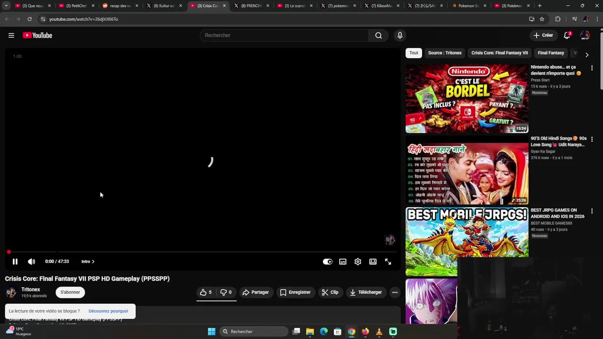Reload the page
The width and height of the screenshot is (603, 339).
pyautogui.click(x=29, y=19)
